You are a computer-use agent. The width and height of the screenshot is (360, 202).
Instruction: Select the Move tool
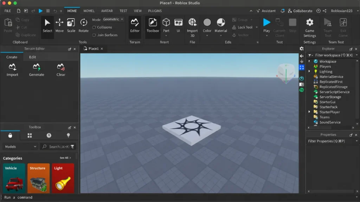coord(59,26)
